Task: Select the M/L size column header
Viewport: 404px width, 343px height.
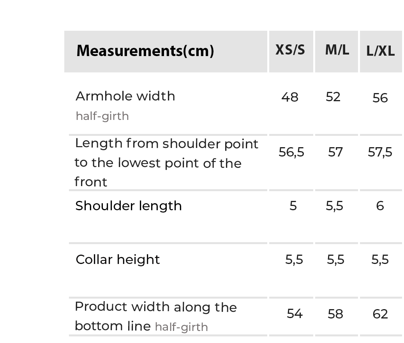Action: (337, 50)
